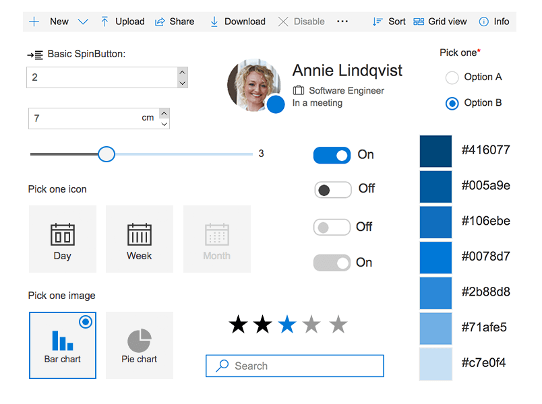Viewport: 542px width, 404px height.
Task: Click the Share icon in the toolbar
Action: [160, 21]
